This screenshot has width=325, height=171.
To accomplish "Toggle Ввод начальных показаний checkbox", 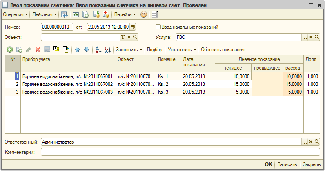I will click(x=158, y=27).
